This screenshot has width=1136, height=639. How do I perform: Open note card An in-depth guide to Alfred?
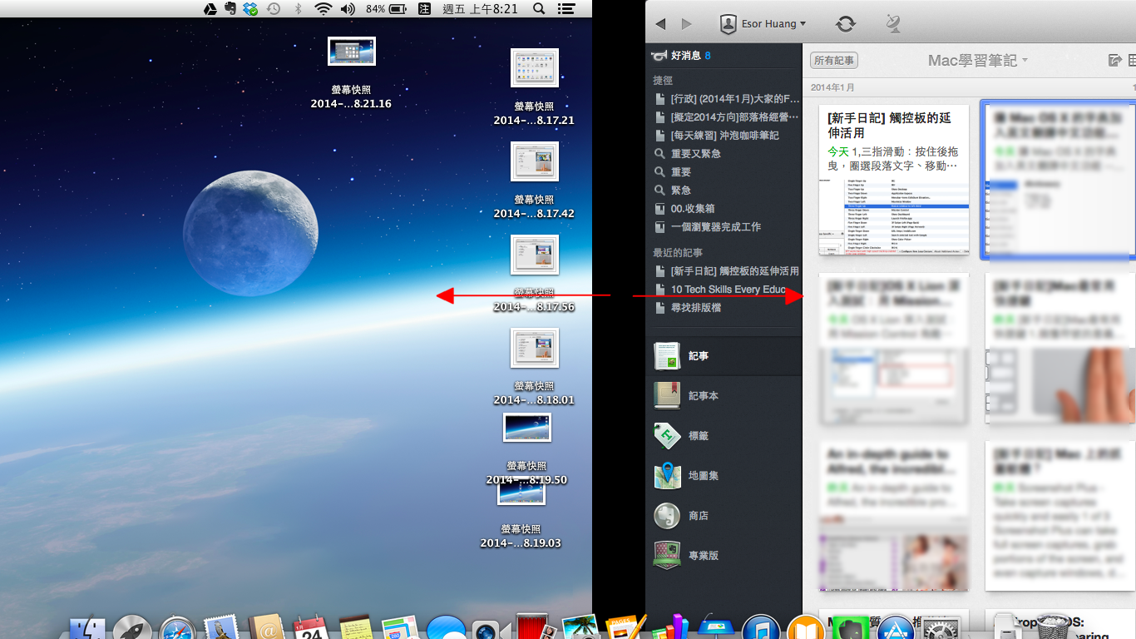[x=894, y=516]
